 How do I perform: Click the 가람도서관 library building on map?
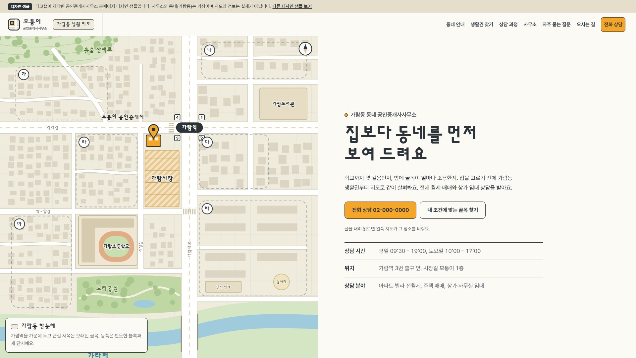point(283,104)
